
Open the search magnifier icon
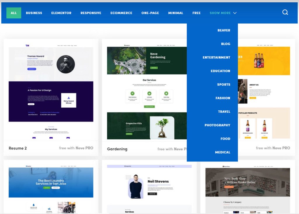coord(285,12)
